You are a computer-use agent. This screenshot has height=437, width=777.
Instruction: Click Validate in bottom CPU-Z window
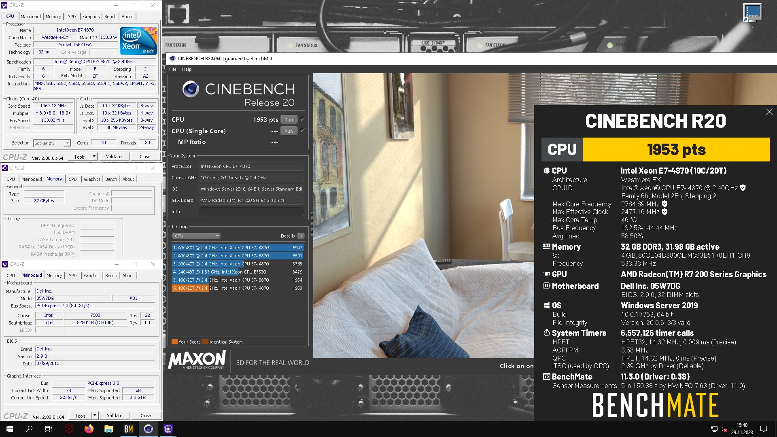tap(115, 416)
